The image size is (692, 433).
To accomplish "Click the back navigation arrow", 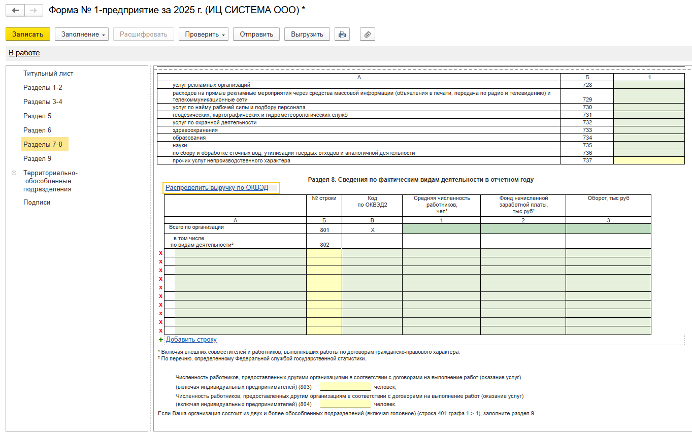I will point(16,10).
